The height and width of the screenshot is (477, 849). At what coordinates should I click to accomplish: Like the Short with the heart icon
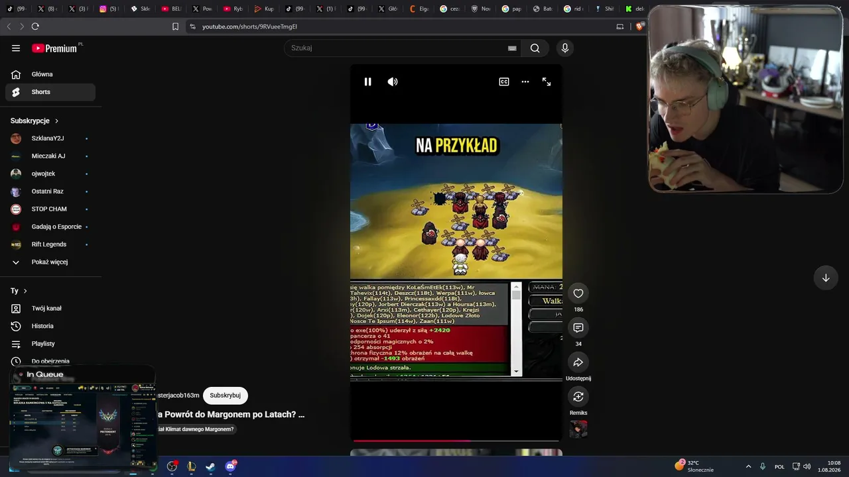pyautogui.click(x=578, y=293)
